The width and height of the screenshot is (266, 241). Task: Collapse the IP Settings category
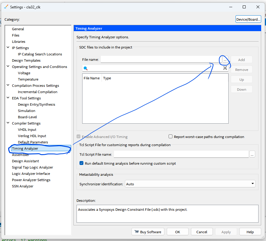click(x=8, y=48)
